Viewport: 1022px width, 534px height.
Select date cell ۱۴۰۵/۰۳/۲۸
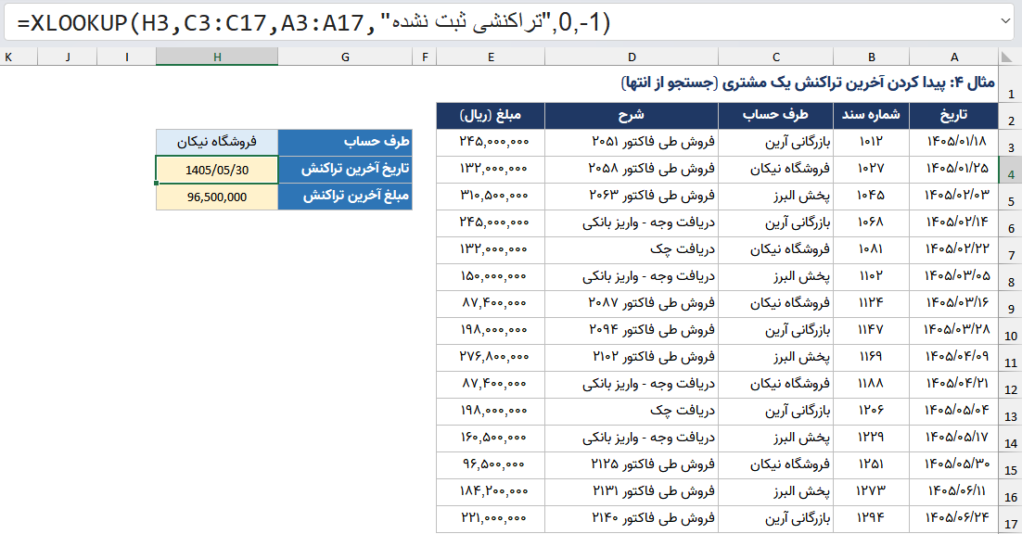[x=953, y=331]
